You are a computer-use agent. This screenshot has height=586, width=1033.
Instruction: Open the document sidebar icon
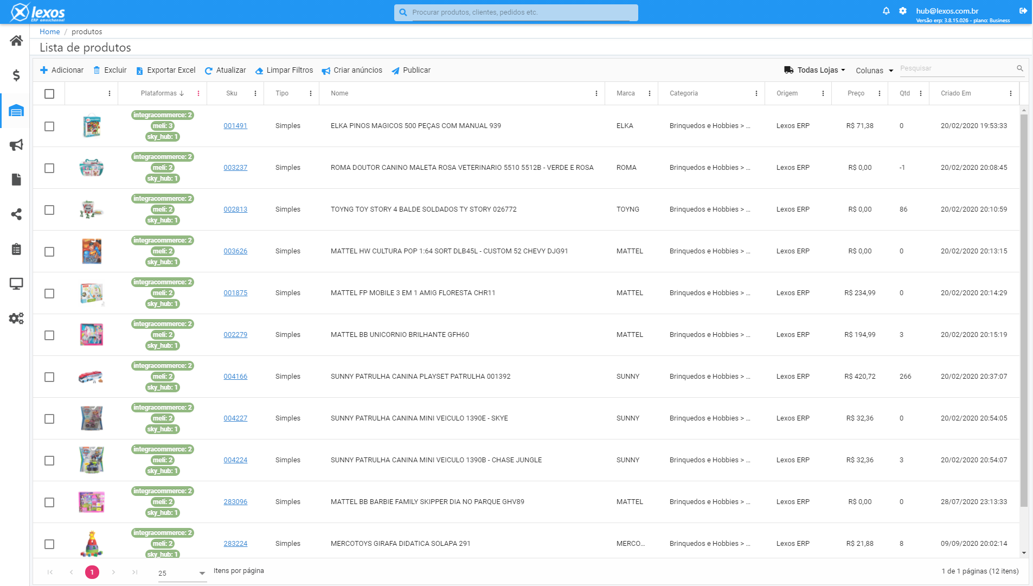(x=16, y=180)
